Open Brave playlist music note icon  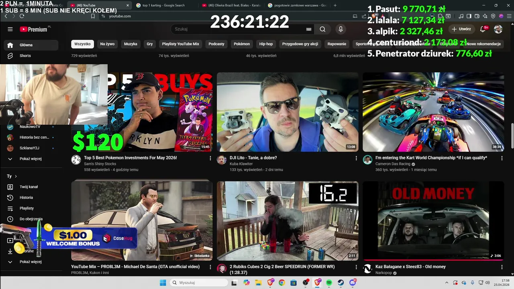click(x=461, y=16)
